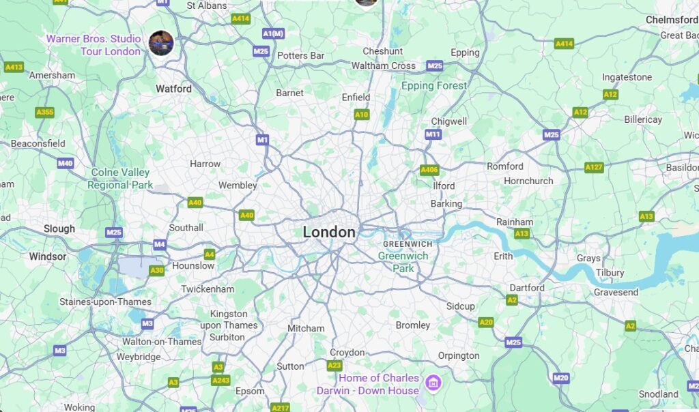
Task: Click the Watford town label
Action: click(x=174, y=89)
